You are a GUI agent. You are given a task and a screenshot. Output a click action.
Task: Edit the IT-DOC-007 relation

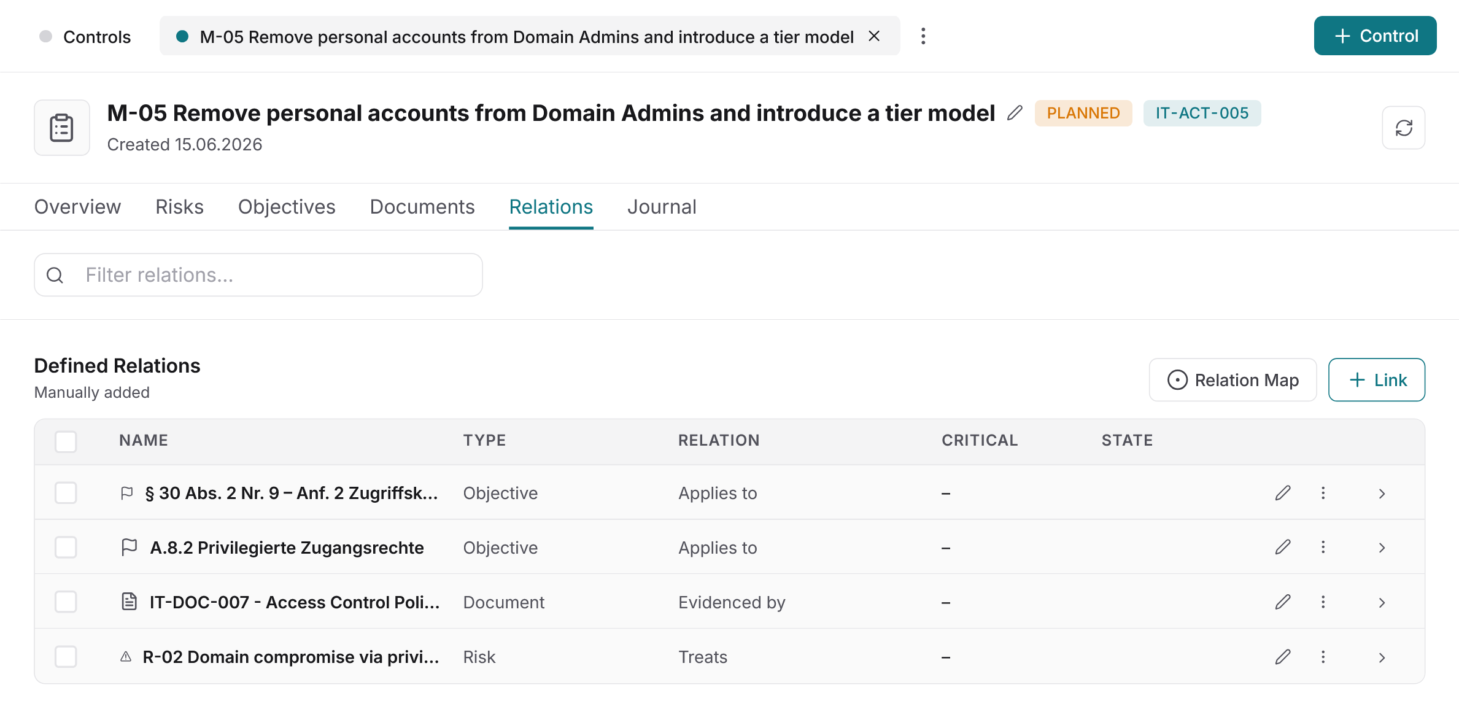[1283, 602]
